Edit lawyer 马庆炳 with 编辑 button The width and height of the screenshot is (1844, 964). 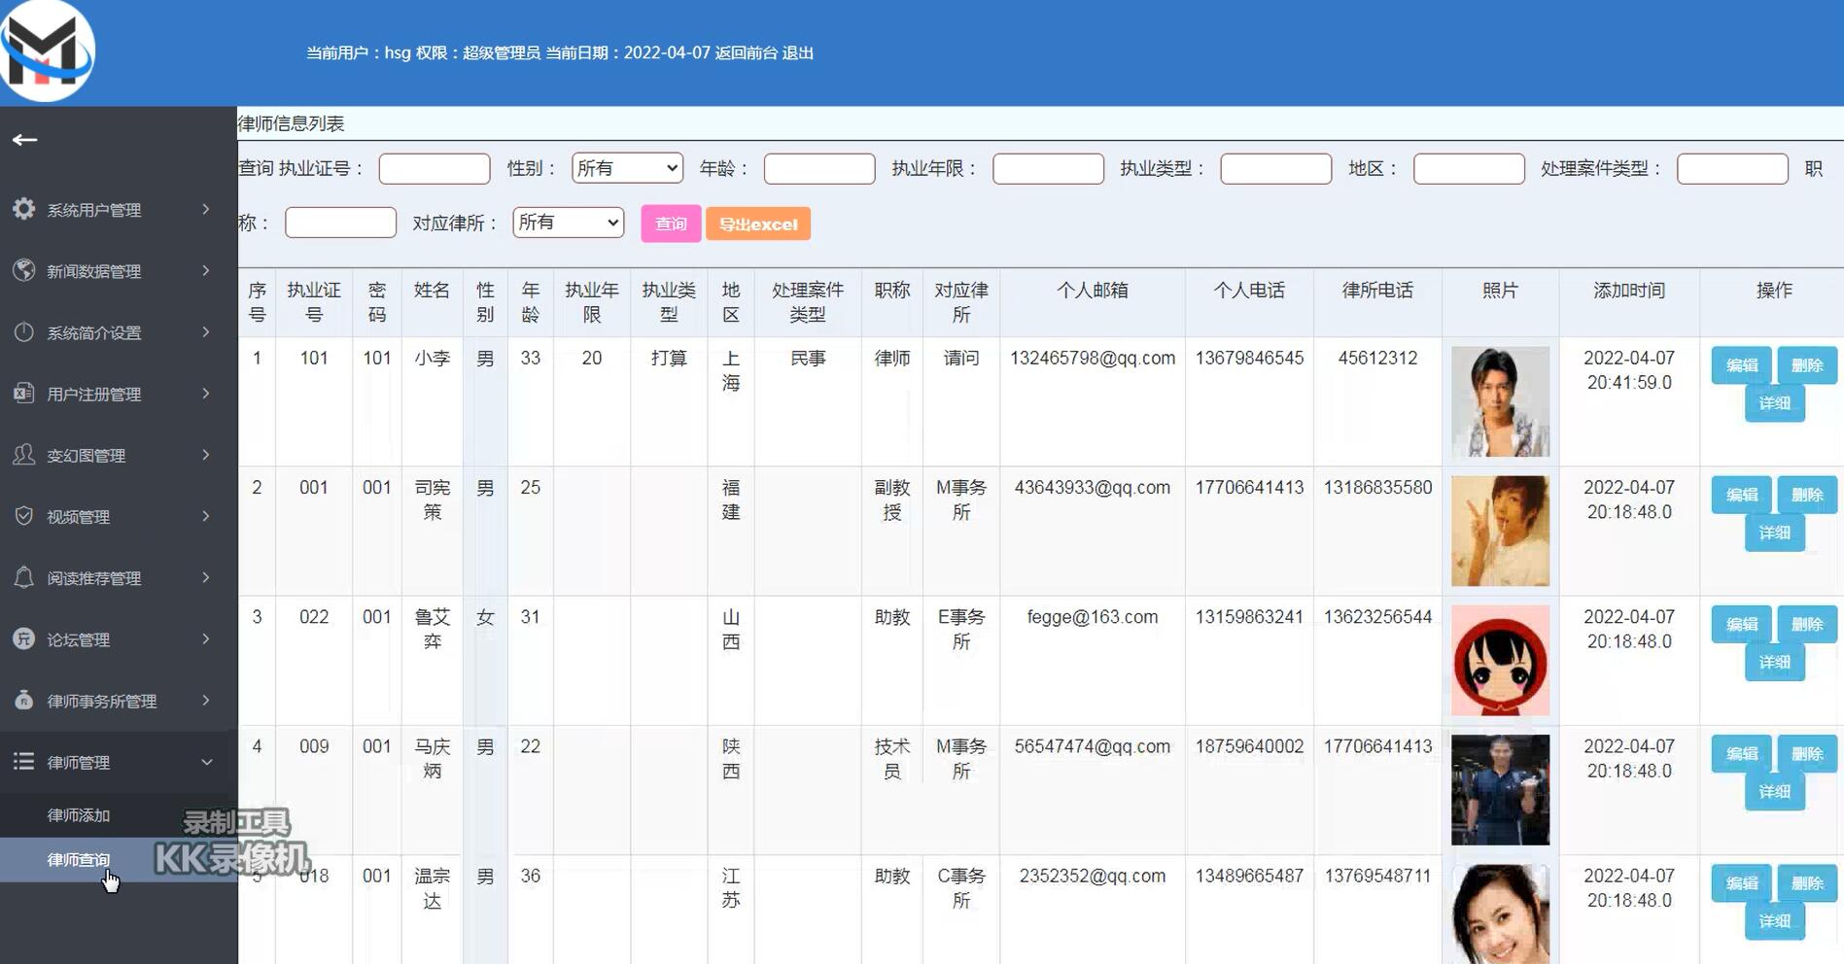[1741, 753]
